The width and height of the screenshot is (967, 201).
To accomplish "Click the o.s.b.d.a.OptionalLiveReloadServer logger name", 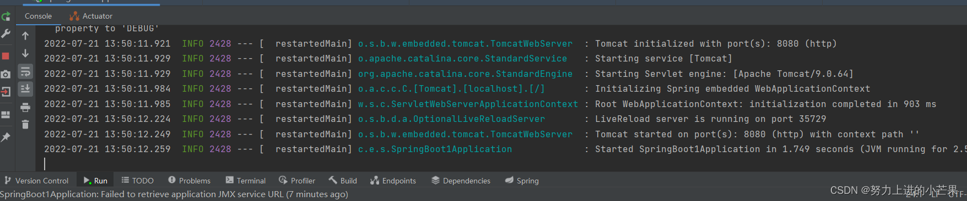I will (x=451, y=119).
